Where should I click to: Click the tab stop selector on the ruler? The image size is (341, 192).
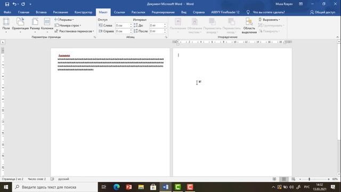point(3,42)
